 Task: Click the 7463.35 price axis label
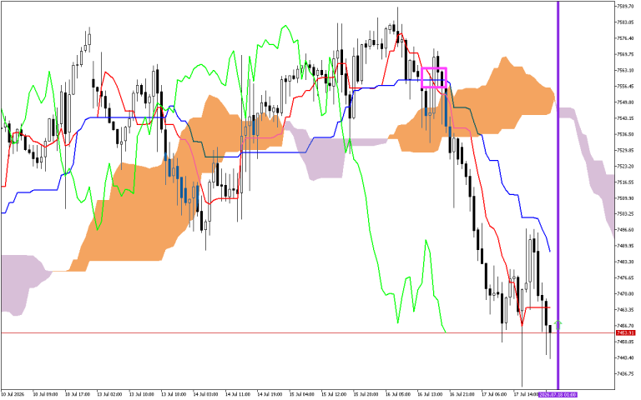pyautogui.click(x=625, y=310)
